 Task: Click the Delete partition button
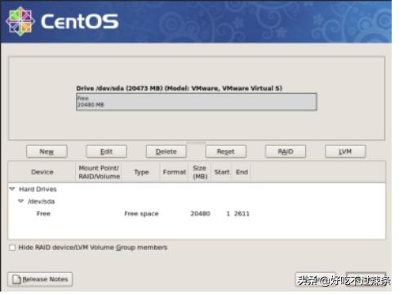(166, 151)
